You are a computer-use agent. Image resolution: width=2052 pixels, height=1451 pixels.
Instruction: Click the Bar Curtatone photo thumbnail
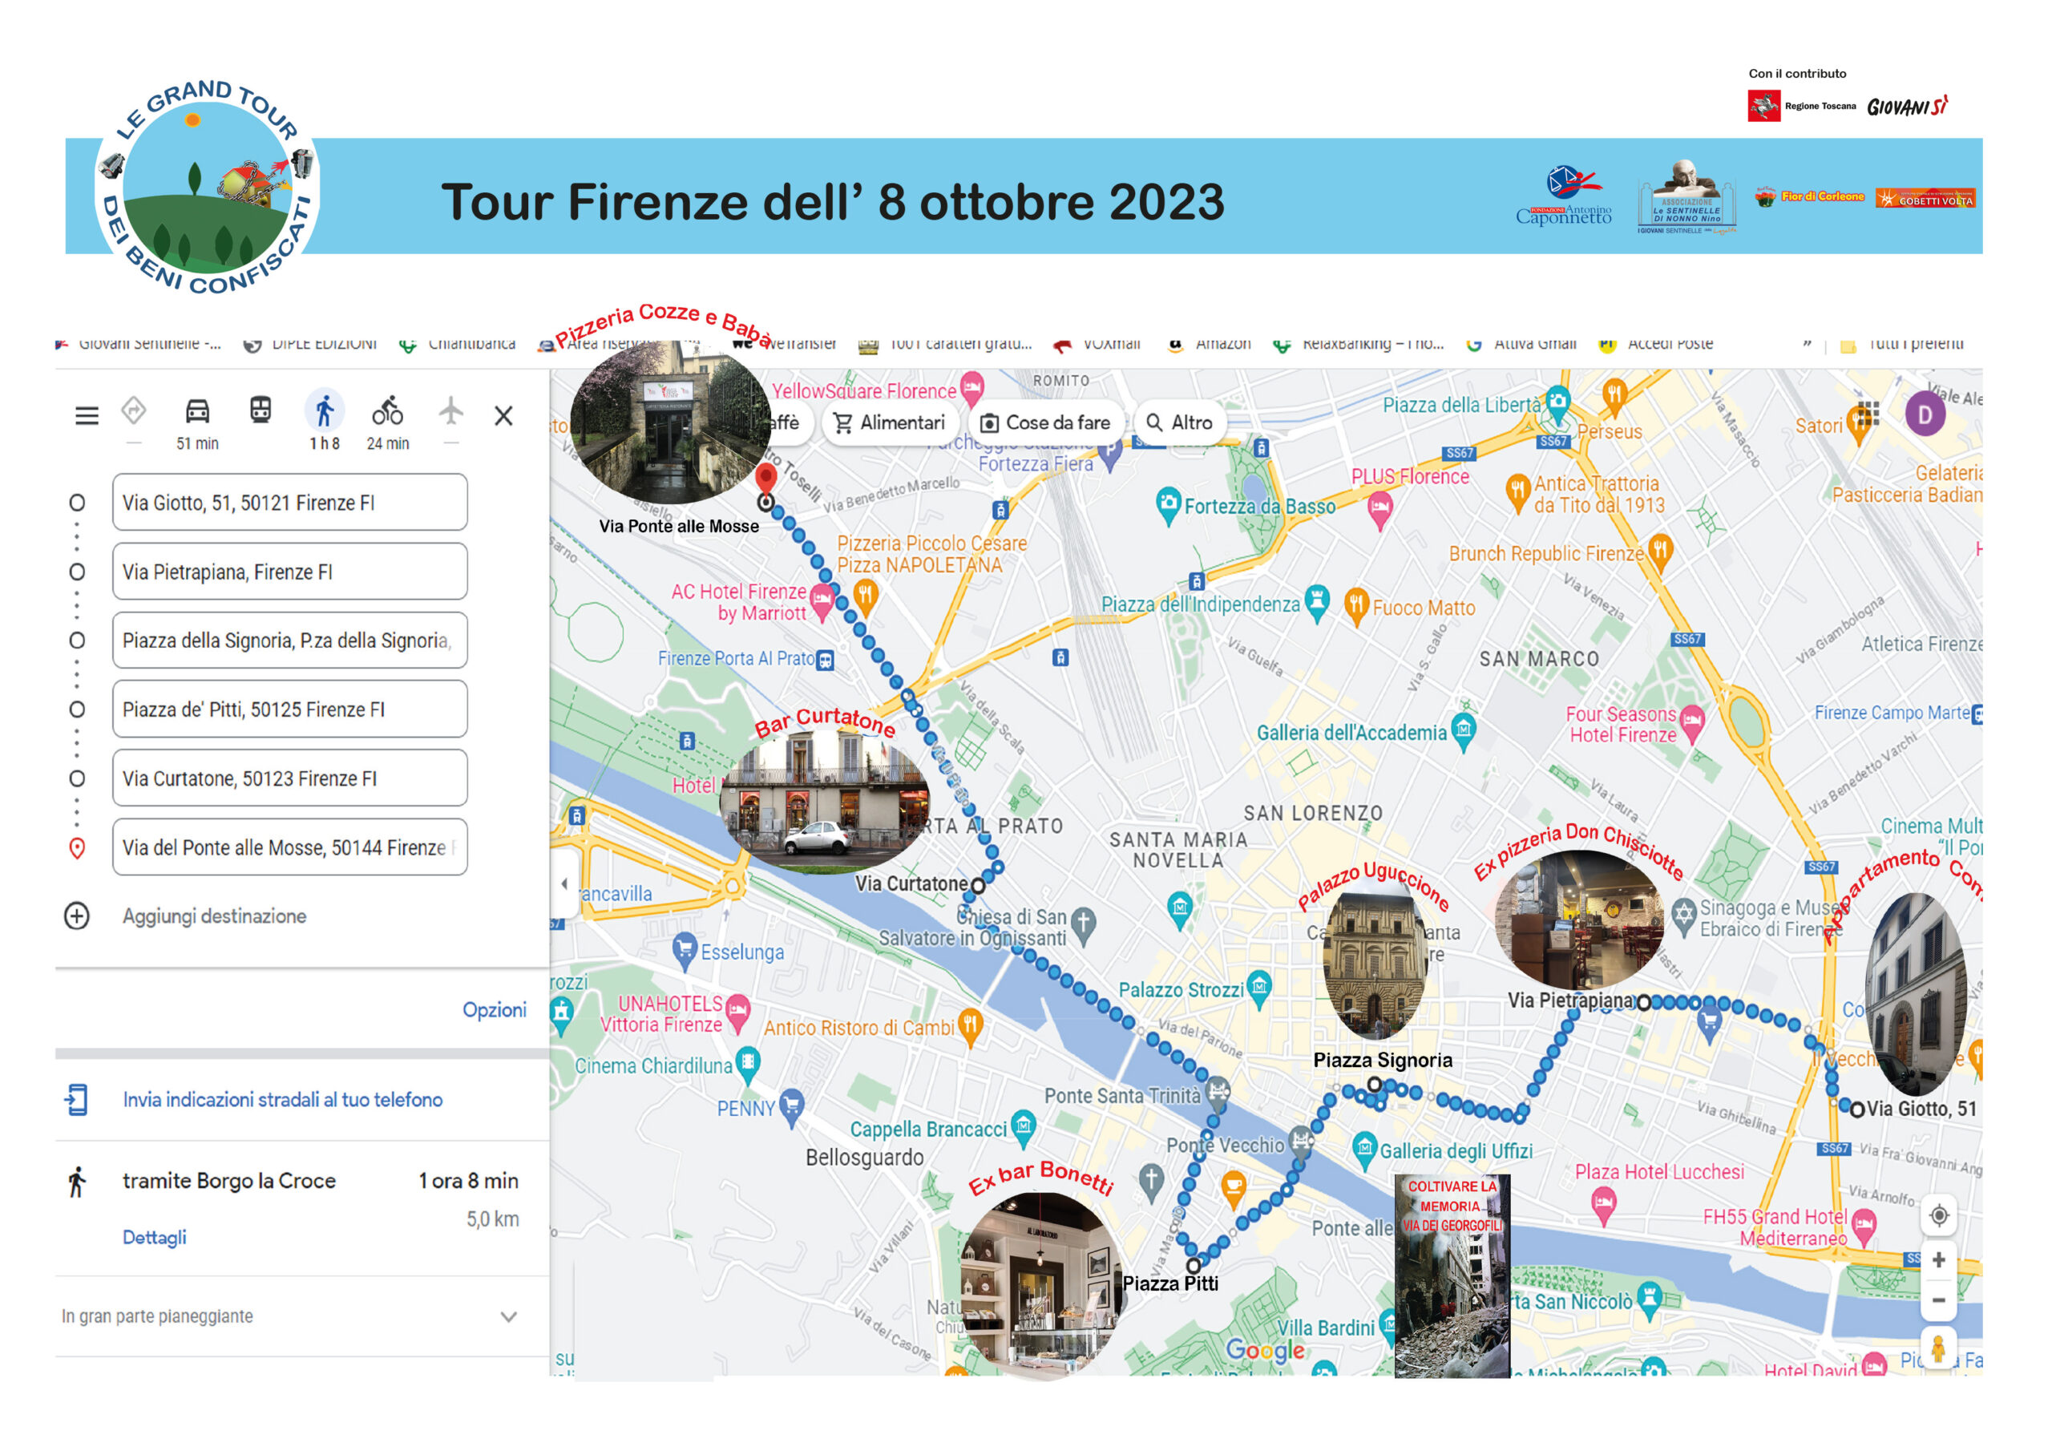824,801
